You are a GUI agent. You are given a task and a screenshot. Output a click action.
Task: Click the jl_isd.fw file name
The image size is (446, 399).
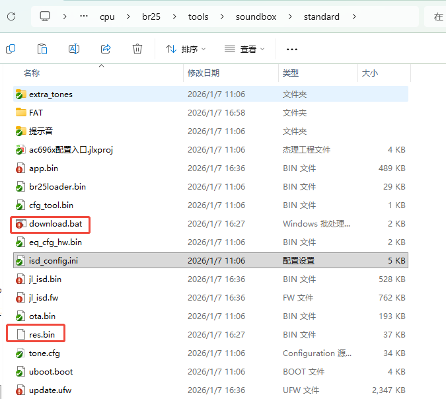pyautogui.click(x=44, y=298)
